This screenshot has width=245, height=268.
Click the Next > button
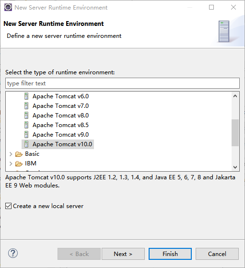[x=123, y=254]
